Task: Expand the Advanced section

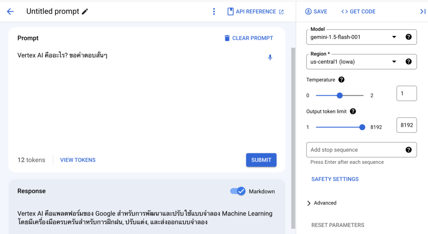Action: (x=321, y=203)
